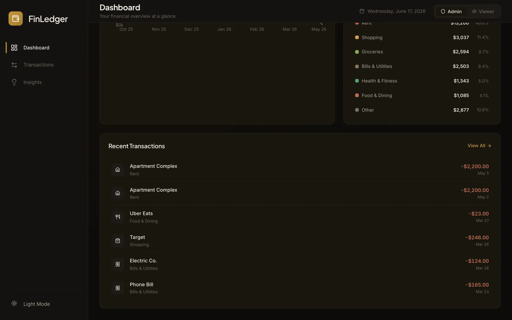This screenshot has width=512, height=320.
Task: Open the Apartment Complex transaction dated May 2
Action: point(300,193)
